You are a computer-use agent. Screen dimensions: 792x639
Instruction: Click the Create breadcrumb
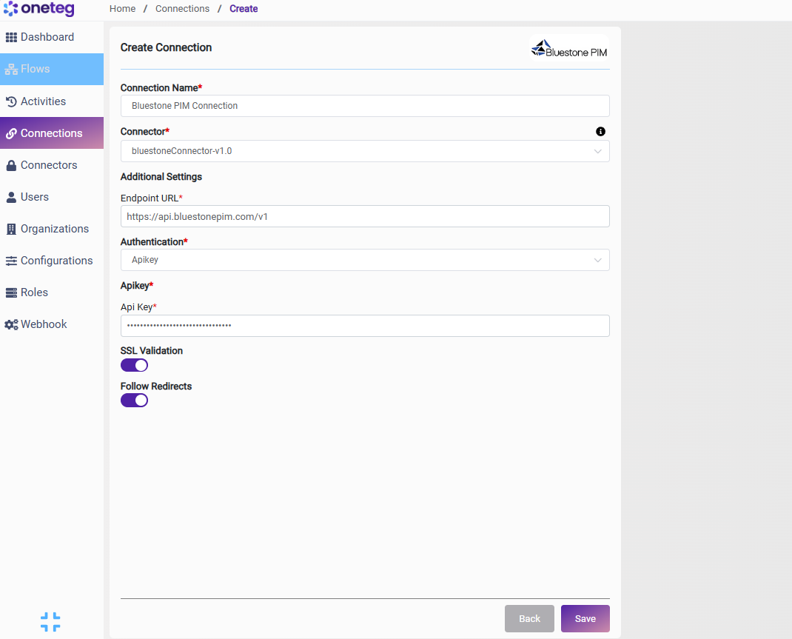(x=244, y=9)
